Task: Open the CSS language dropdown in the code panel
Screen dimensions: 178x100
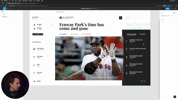Action: [x=162, y=13]
